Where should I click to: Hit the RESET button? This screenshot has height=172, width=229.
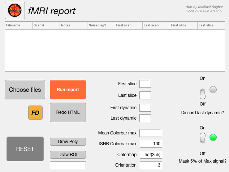click(x=25, y=149)
